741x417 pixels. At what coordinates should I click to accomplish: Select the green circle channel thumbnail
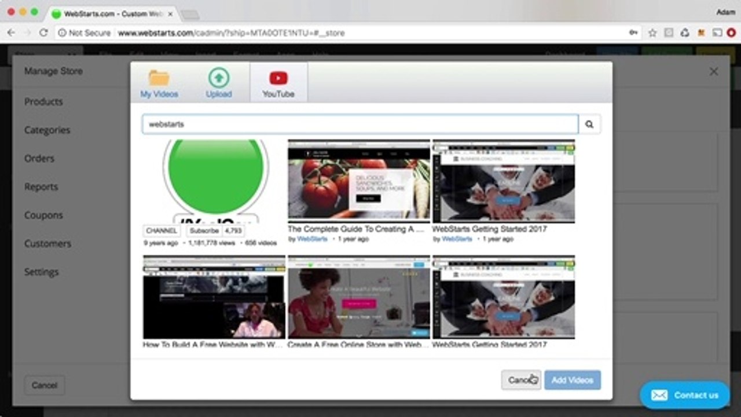[215, 181]
